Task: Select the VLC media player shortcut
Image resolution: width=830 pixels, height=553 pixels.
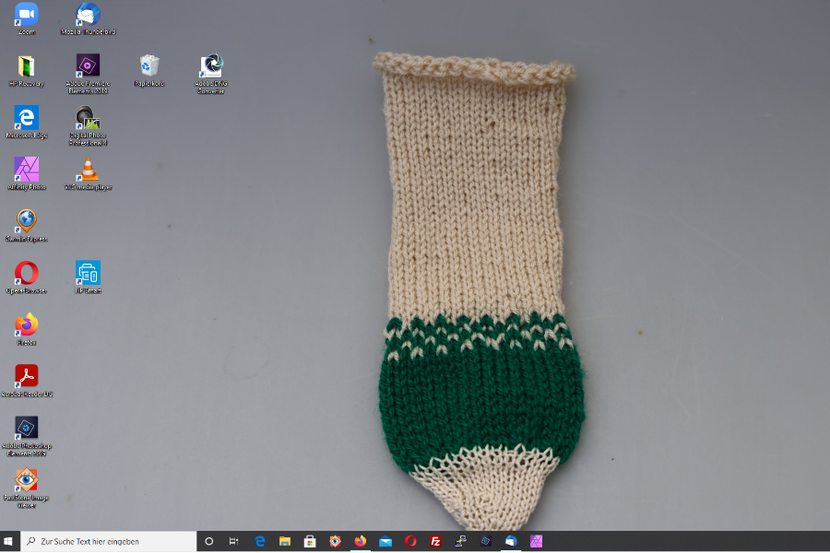Action: (88, 169)
